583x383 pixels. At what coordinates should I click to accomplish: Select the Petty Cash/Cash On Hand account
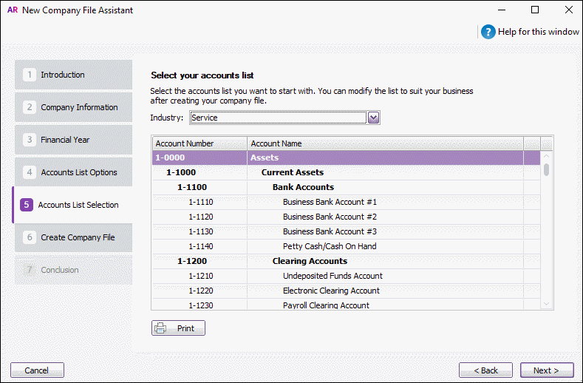(330, 246)
